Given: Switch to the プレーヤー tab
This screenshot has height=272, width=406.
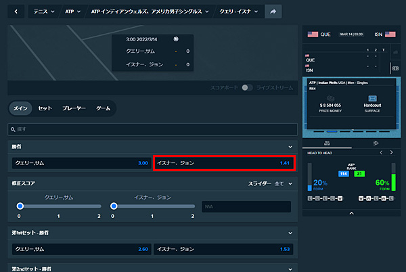Looking at the screenshot, I should [x=74, y=108].
